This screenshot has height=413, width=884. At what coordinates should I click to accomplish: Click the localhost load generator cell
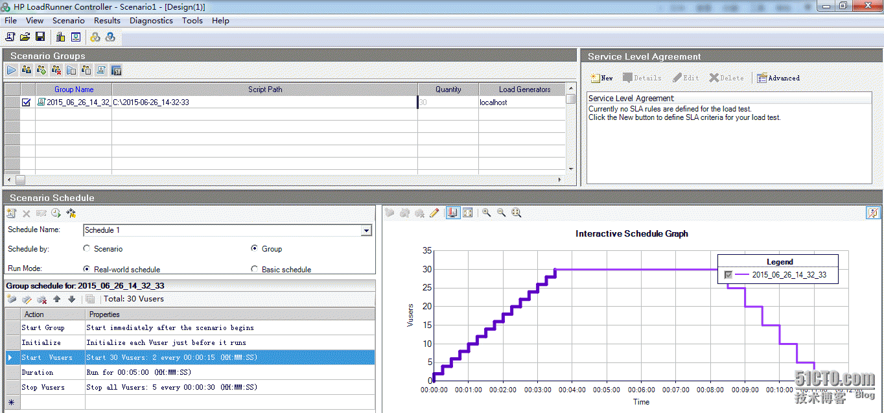[x=522, y=102]
